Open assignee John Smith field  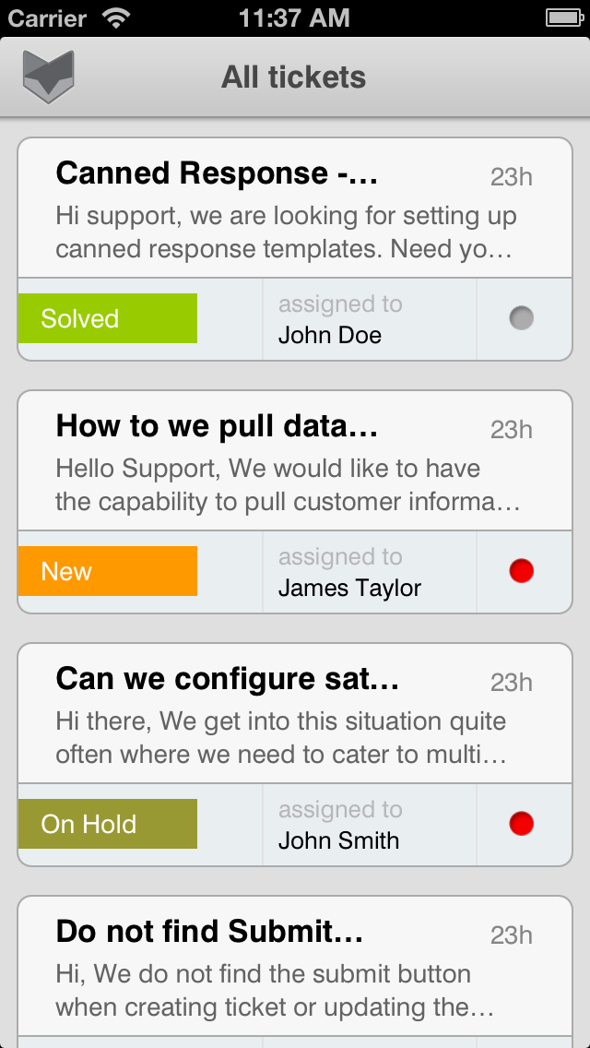(x=369, y=825)
